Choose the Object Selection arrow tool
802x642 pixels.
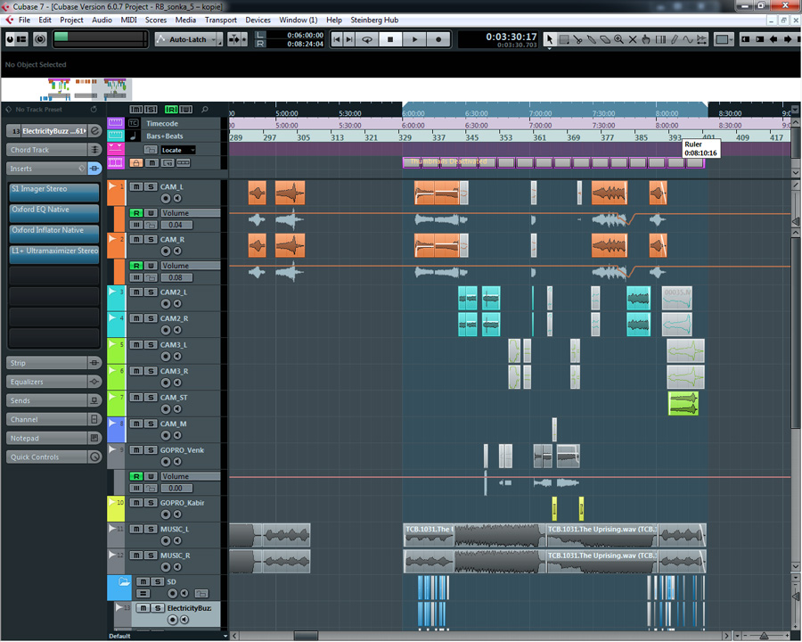[550, 39]
